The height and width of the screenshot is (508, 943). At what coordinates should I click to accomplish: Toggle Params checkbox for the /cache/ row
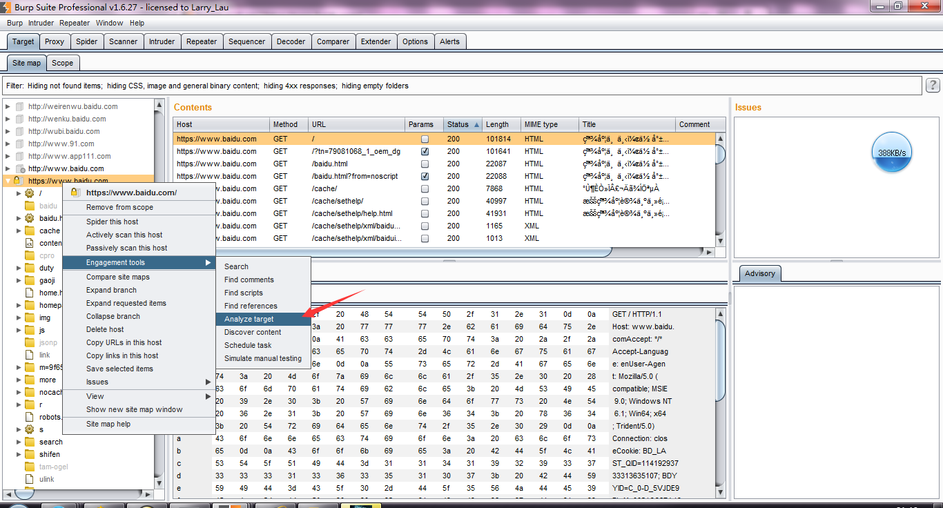coord(425,188)
